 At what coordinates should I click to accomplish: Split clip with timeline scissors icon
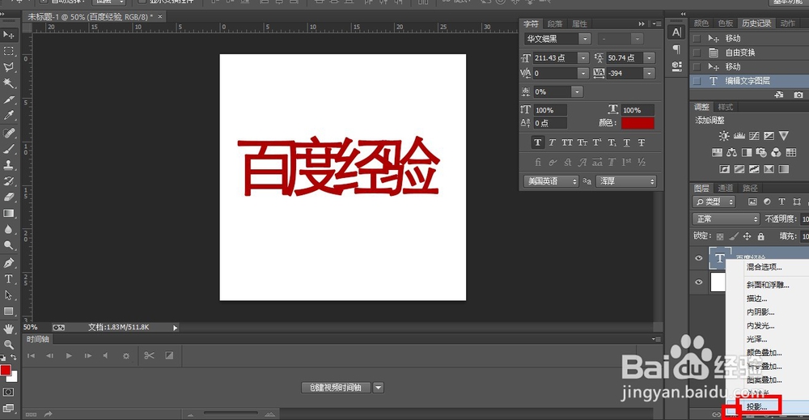149,355
